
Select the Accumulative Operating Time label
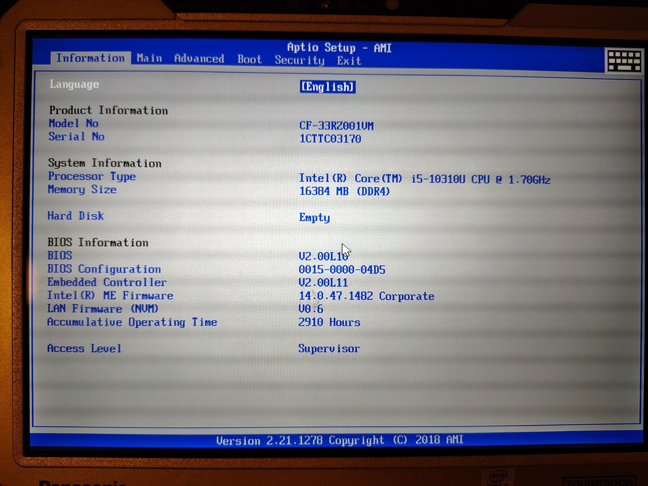132,322
